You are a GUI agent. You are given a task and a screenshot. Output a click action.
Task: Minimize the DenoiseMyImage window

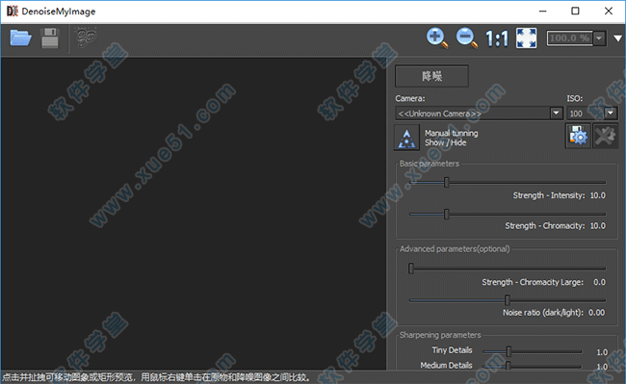542,12
